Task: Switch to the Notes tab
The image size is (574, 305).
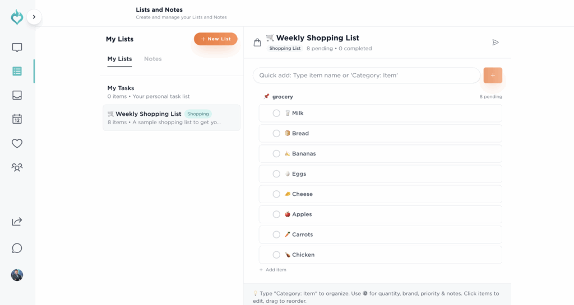Action: tap(152, 59)
